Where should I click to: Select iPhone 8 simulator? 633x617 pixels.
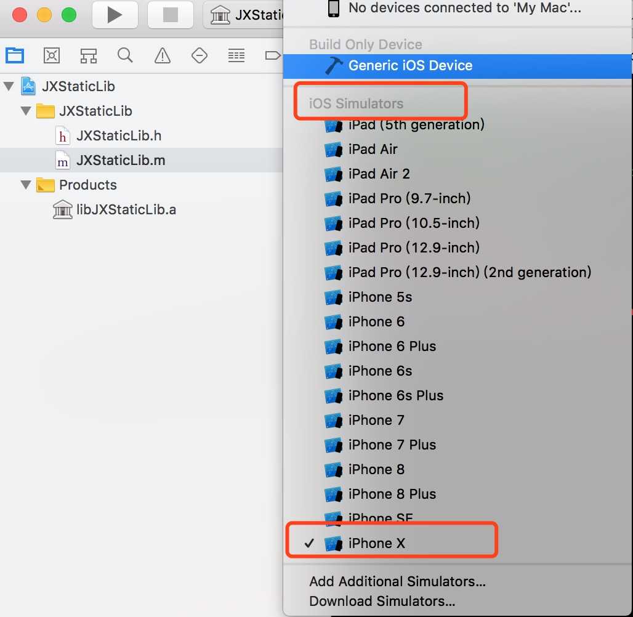458,469
